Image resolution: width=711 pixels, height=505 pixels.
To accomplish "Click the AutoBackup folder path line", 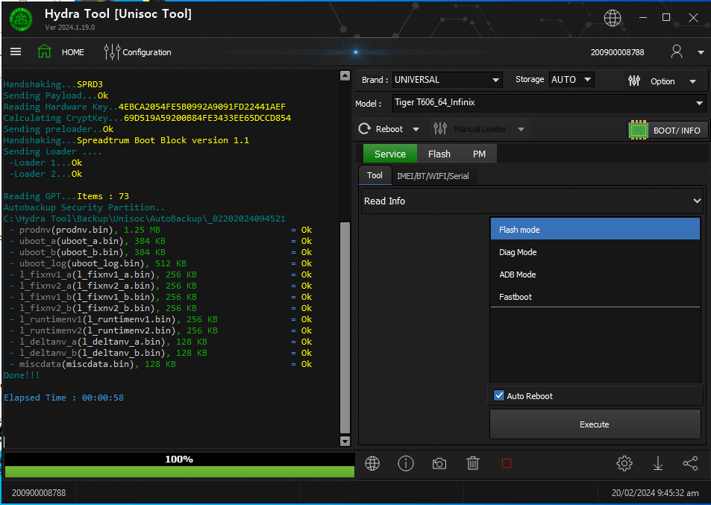I will [145, 219].
